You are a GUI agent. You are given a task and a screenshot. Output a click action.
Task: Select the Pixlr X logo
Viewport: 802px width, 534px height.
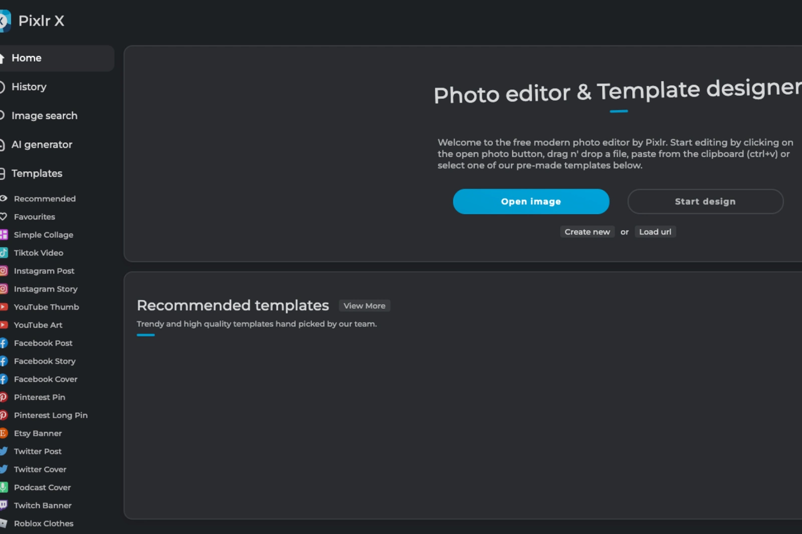tap(34, 21)
